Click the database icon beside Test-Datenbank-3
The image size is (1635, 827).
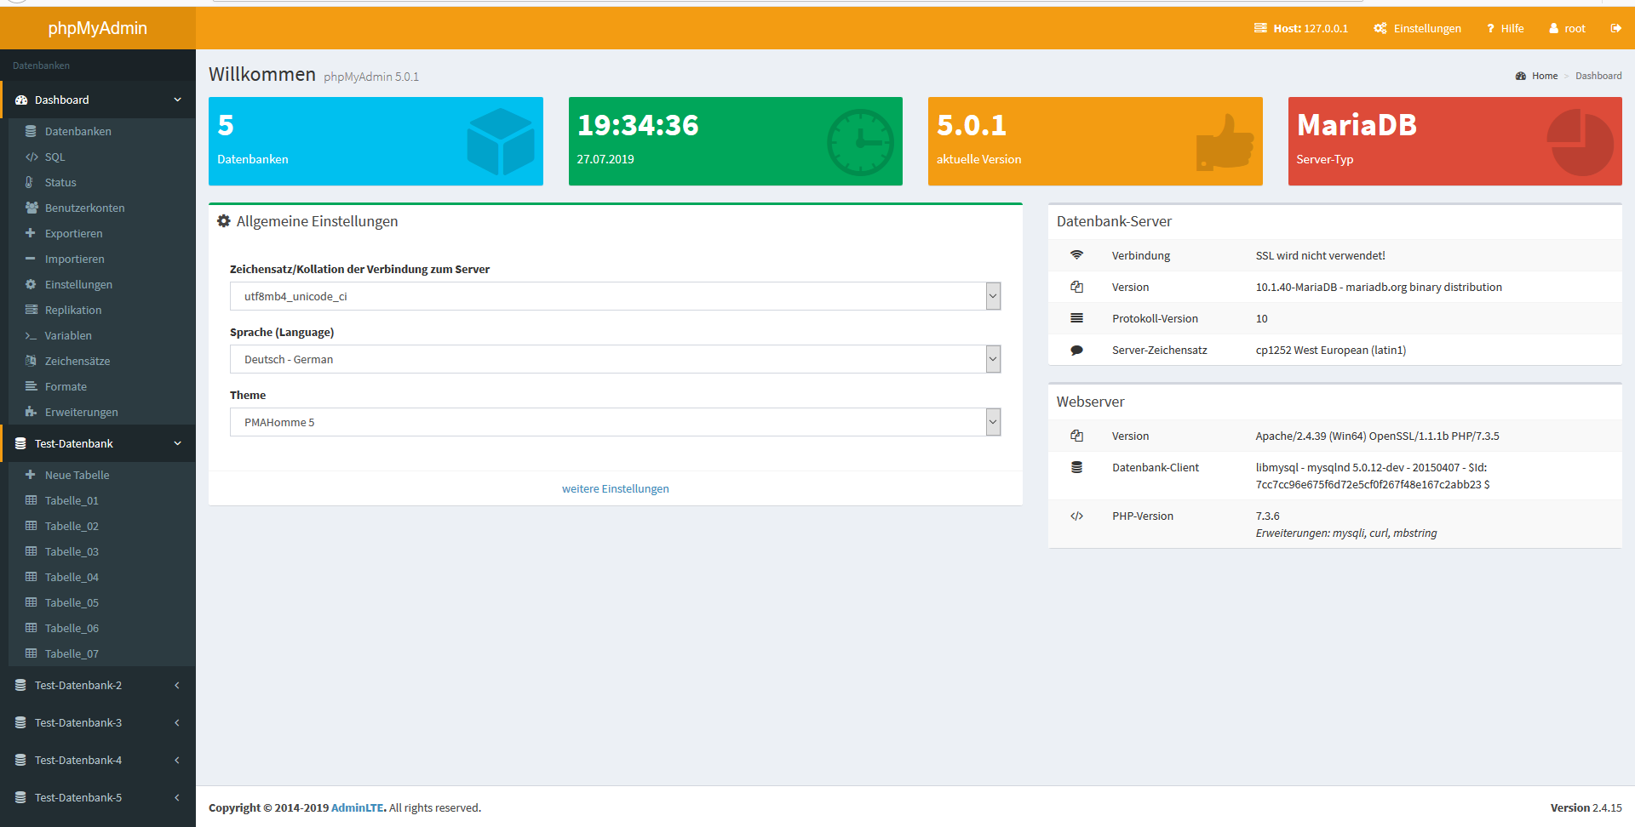click(20, 722)
